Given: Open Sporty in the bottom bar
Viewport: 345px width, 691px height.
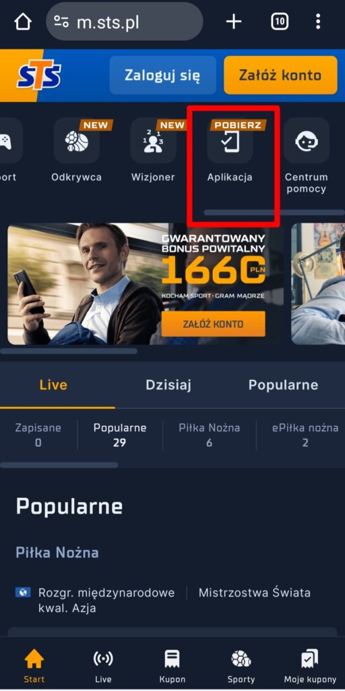Looking at the screenshot, I should [x=241, y=666].
